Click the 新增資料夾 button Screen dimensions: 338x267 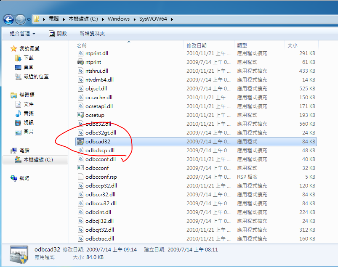pyautogui.click(x=92, y=34)
